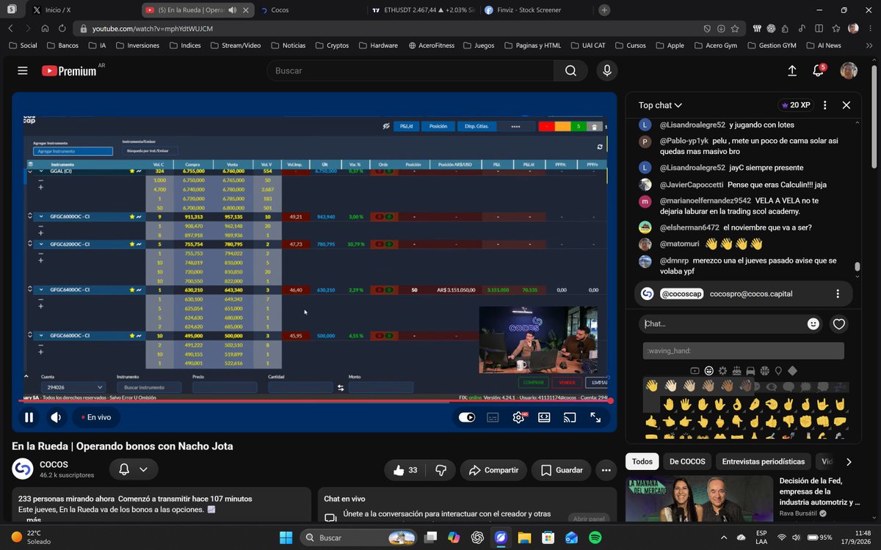Search with your voice microphone
Viewport: 881px width, 550px height.
[606, 70]
